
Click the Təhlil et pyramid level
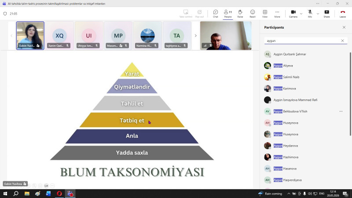coord(132,103)
